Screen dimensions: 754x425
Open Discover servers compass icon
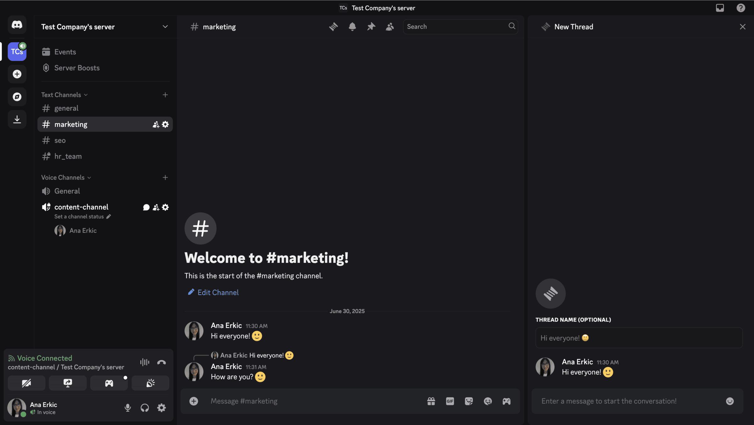coord(17,97)
